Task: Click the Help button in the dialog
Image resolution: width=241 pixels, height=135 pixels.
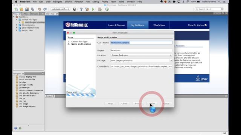Action: coord(110,103)
